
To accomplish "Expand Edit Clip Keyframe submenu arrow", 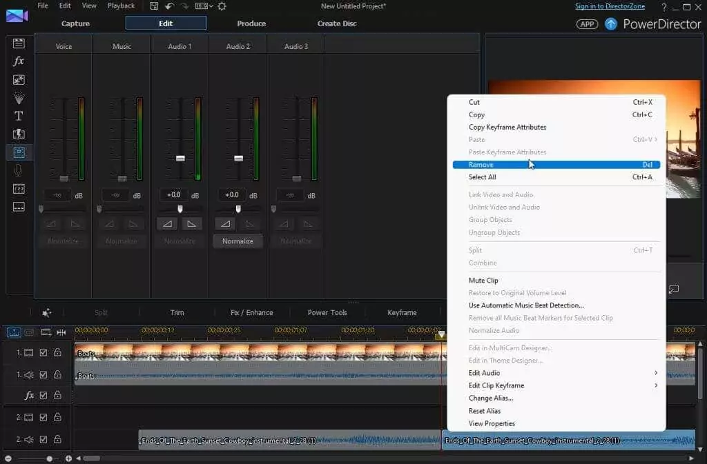I will click(x=655, y=385).
